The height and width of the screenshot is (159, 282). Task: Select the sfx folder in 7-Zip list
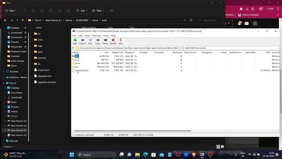(77, 67)
